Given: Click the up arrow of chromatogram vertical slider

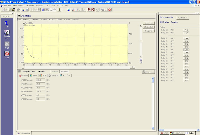Looking at the screenshot, I should pyautogui.click(x=141, y=25).
